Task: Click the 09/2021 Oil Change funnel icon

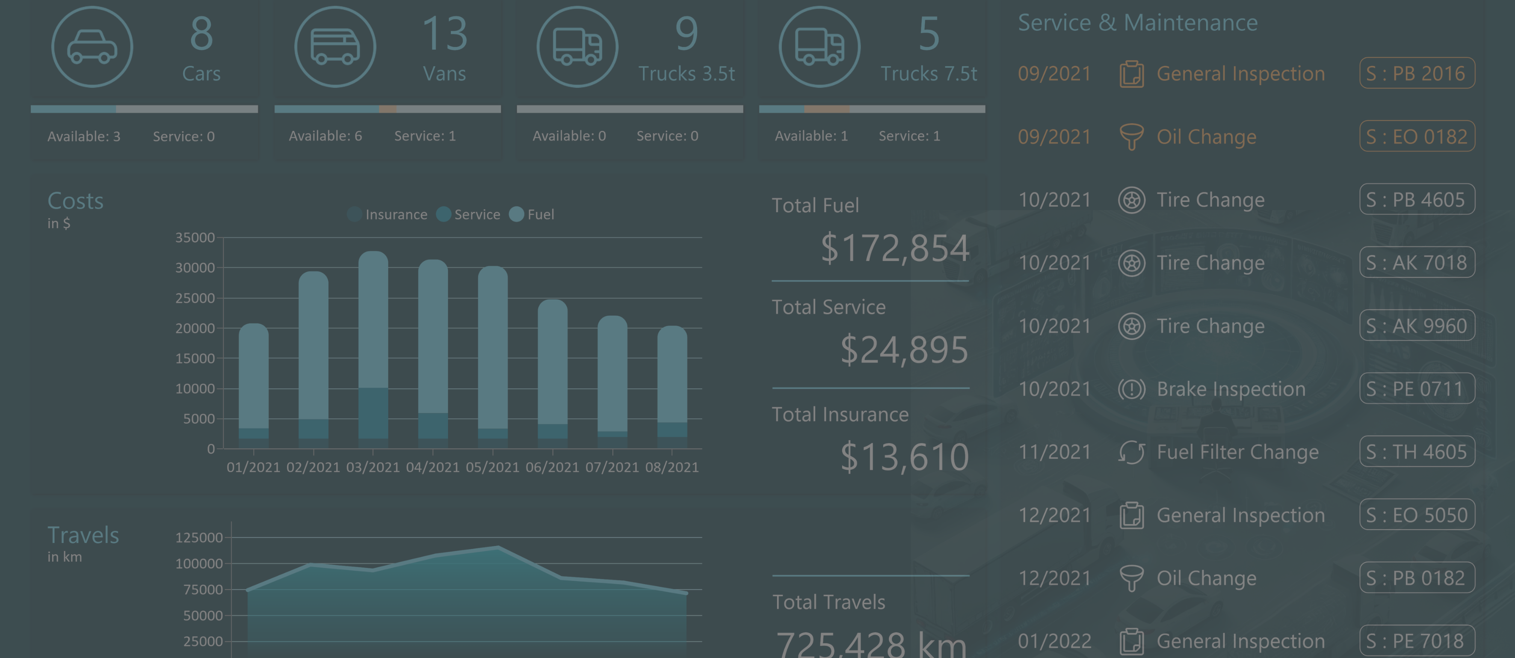Action: pyautogui.click(x=1131, y=137)
